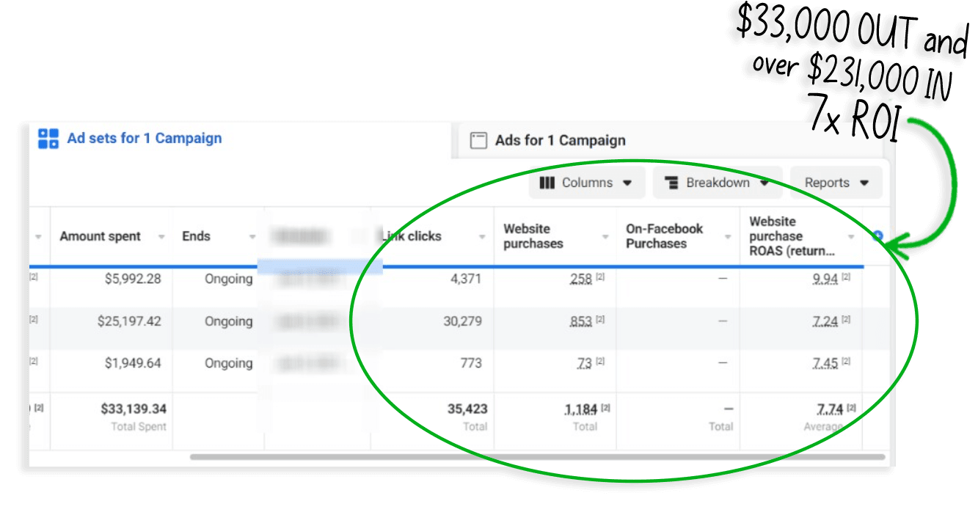Open Website purchases column header arrow

click(605, 237)
